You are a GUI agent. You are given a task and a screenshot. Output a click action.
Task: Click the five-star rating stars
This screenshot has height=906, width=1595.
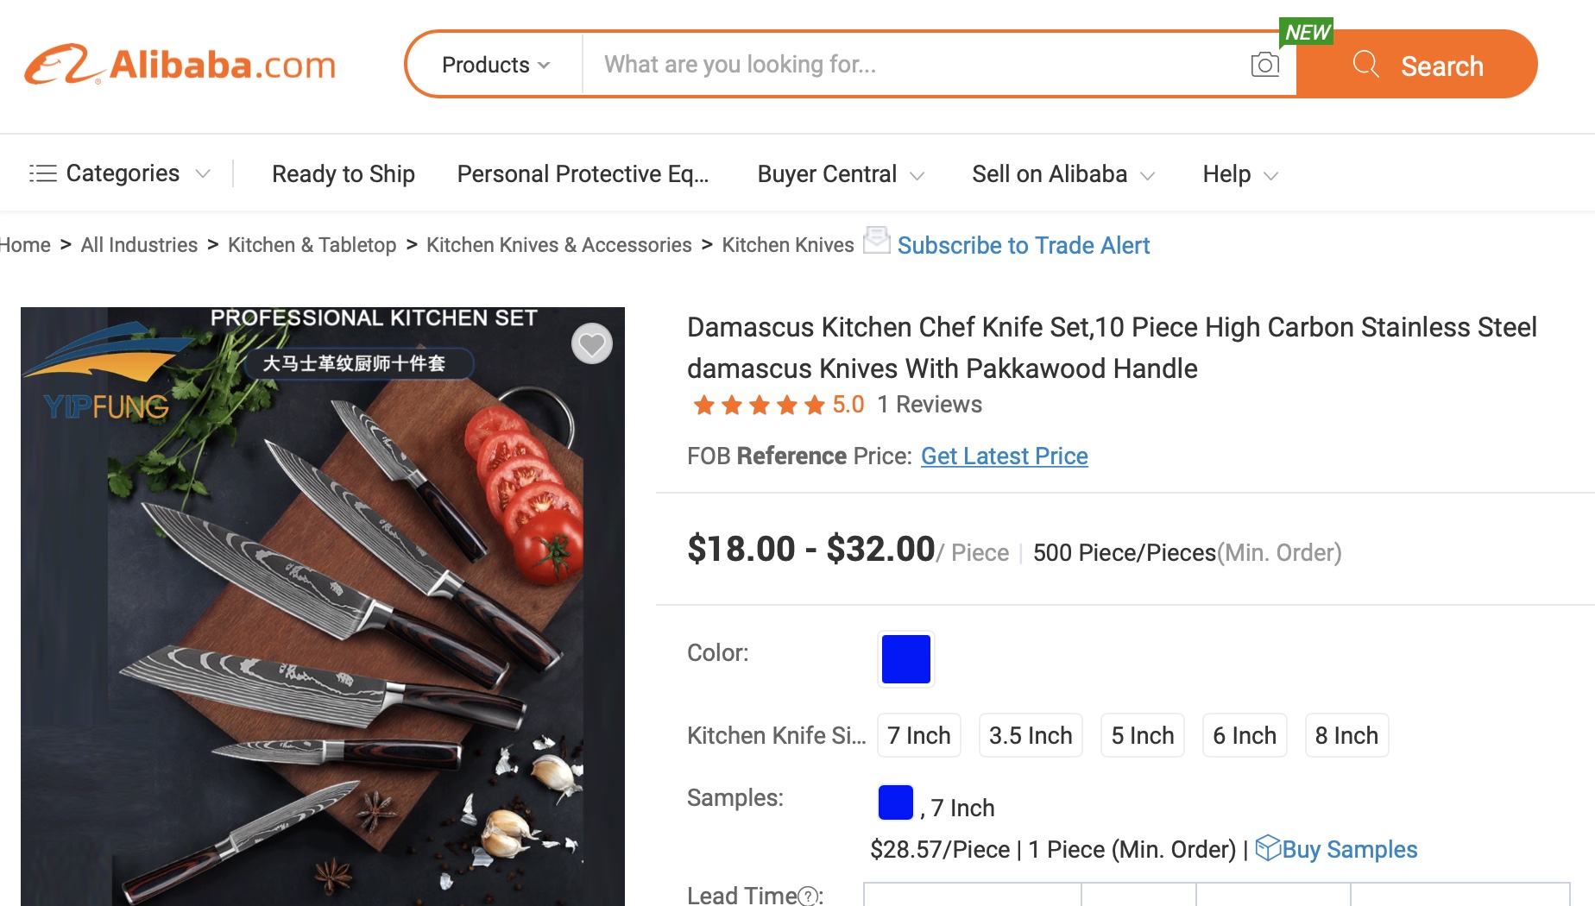[760, 405]
